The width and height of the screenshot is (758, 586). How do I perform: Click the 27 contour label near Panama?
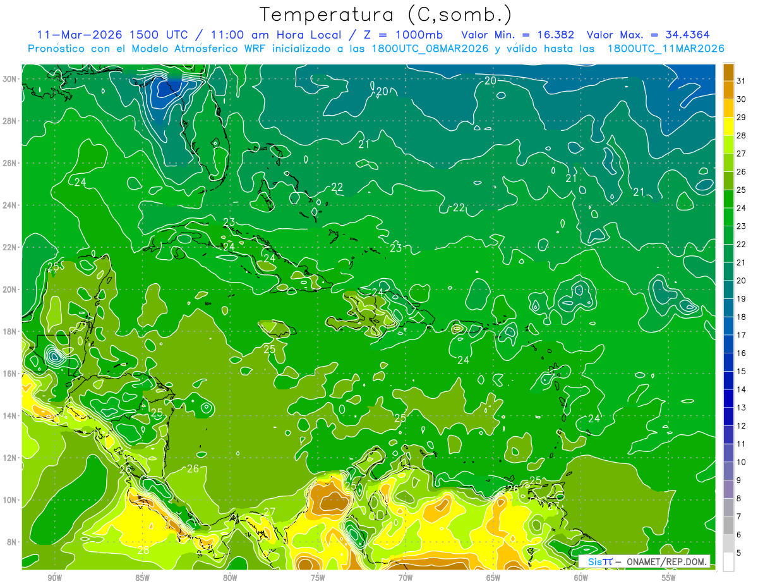(270, 512)
